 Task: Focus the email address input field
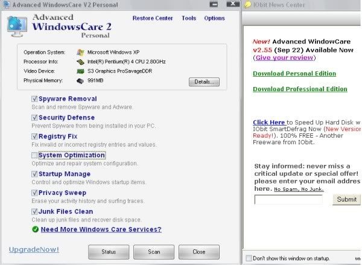288,199
